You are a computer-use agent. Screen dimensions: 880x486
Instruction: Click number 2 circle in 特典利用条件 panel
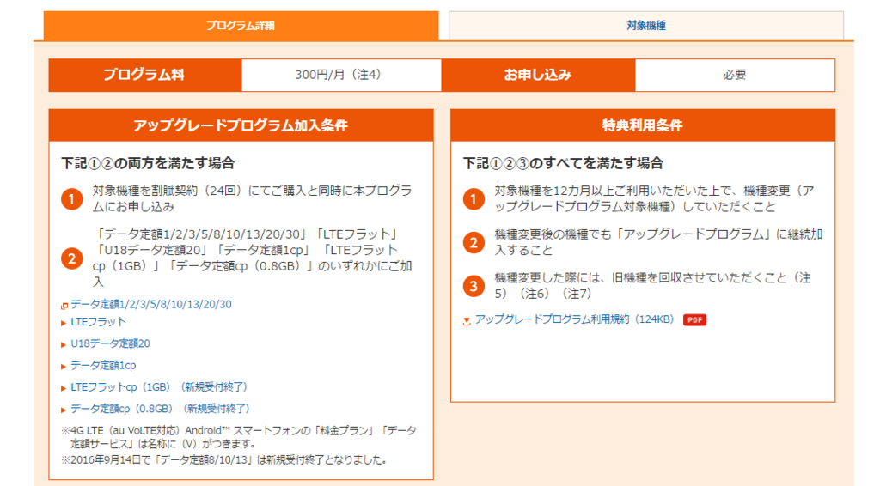tap(474, 243)
